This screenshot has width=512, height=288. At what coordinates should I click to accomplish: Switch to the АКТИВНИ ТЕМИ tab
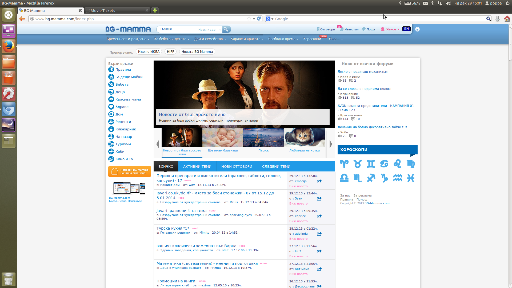197,166
